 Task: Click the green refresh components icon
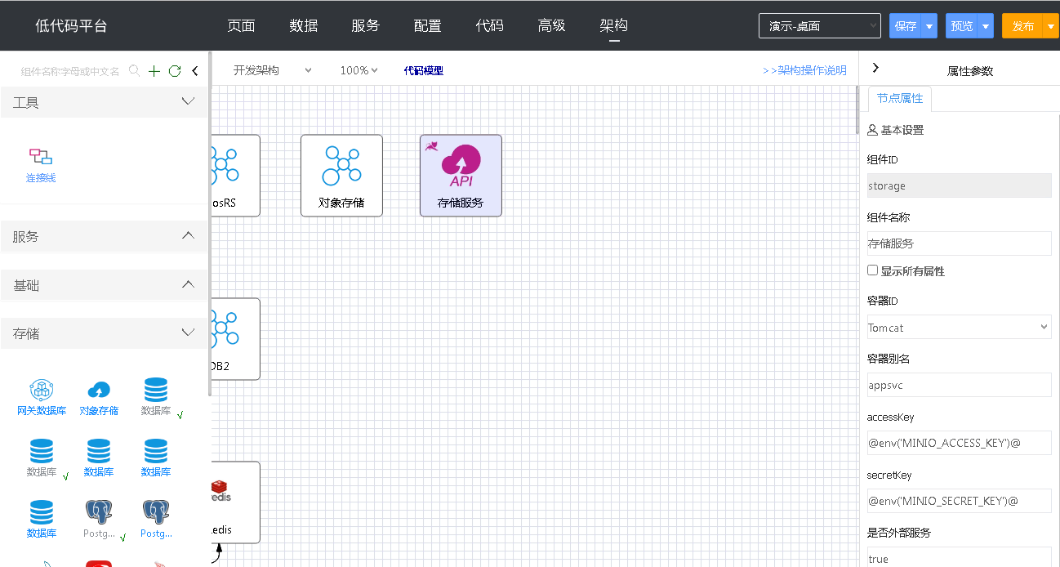174,71
